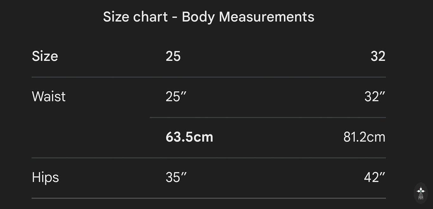The image size is (433, 209).
Task: Click the word Measurements in the title
Action: click(267, 17)
